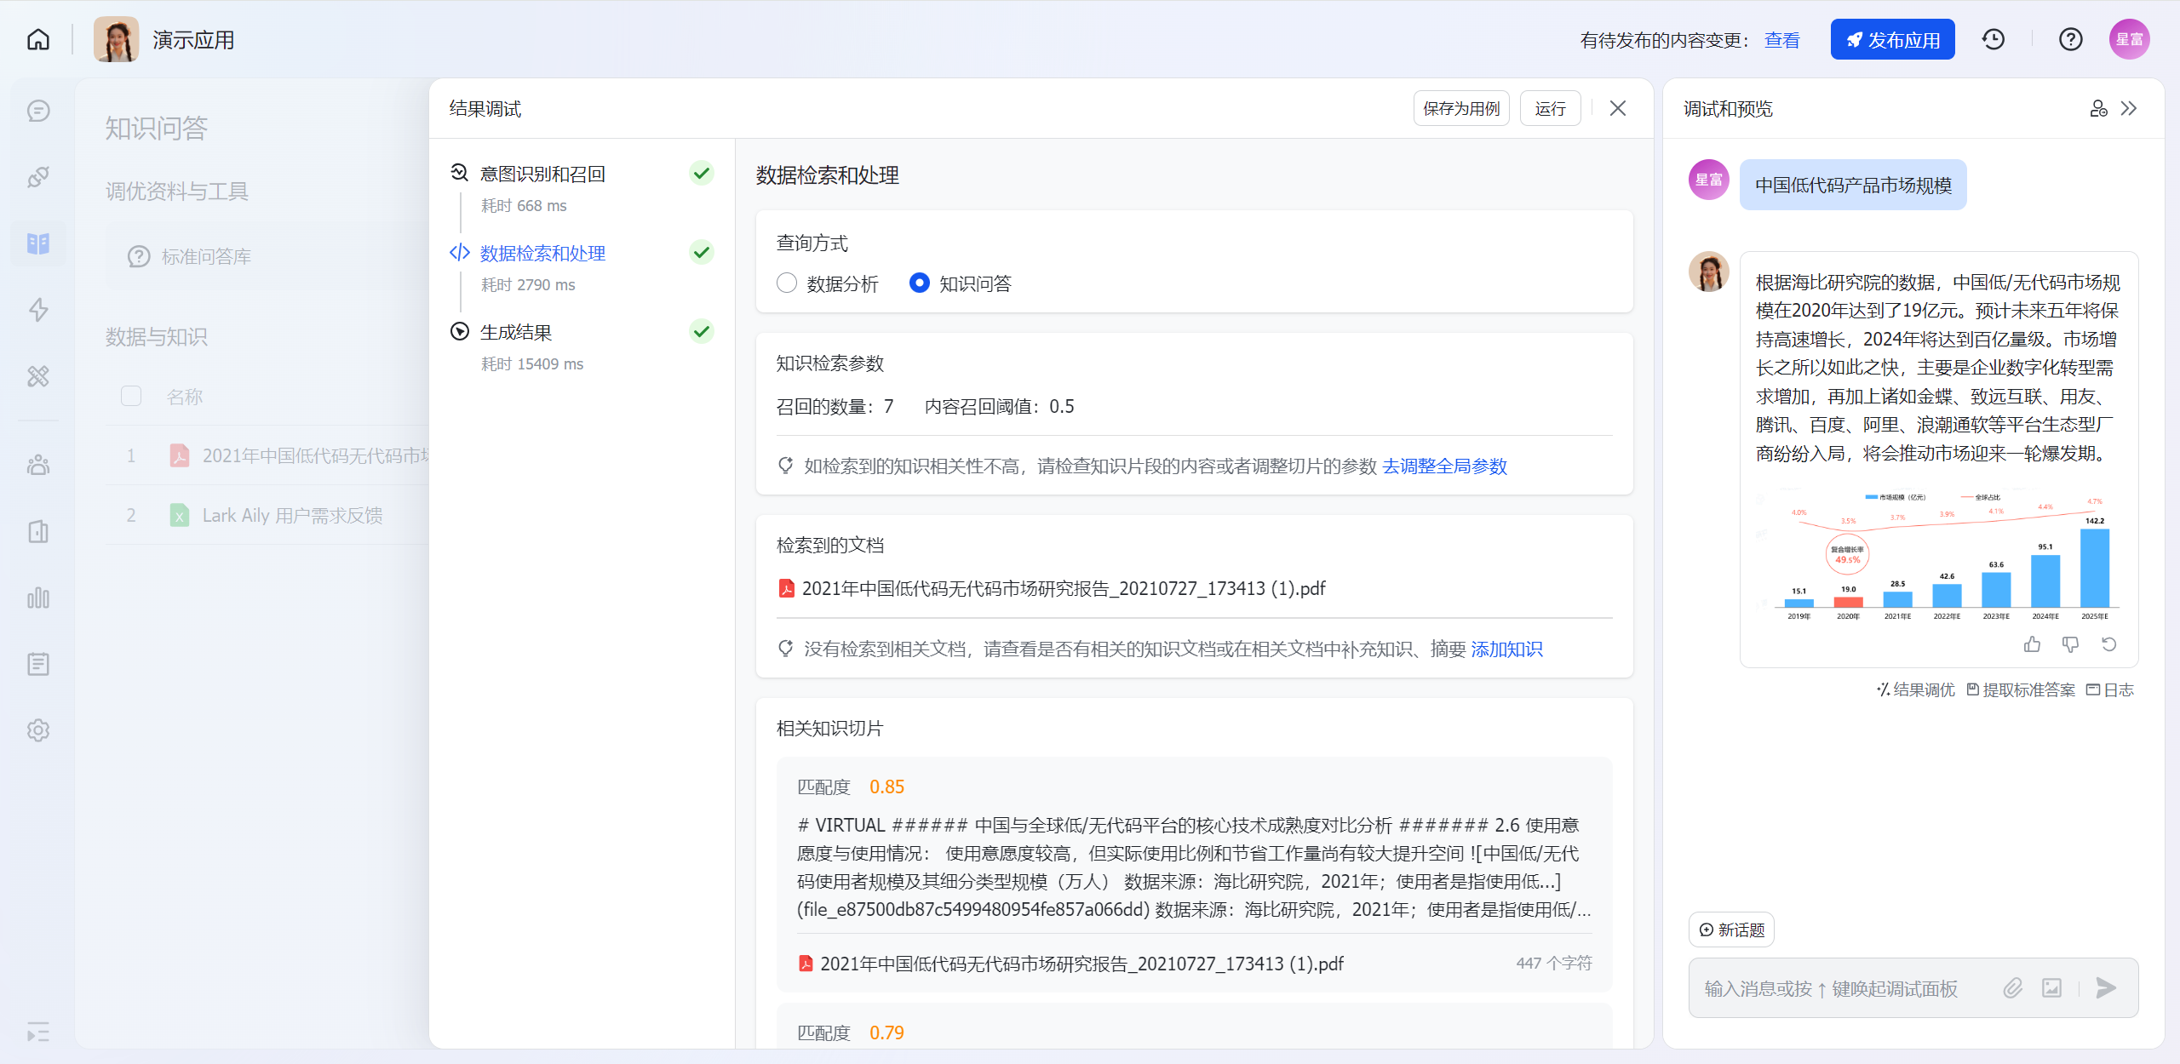Select the 意图识别和召回 step
Viewport: 2180px width, 1064px height.
(542, 174)
